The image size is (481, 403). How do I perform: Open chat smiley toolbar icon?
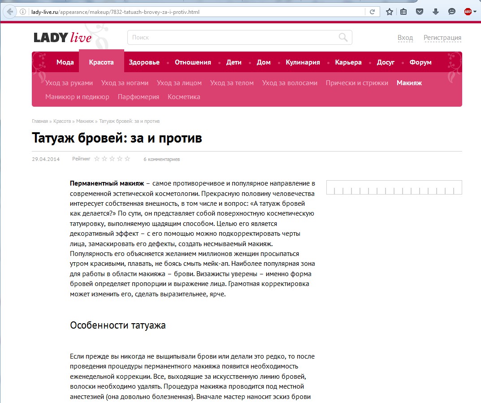point(451,12)
